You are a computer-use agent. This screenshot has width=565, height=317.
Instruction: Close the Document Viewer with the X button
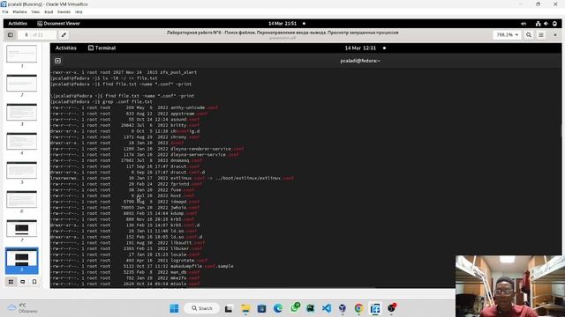coord(555,35)
